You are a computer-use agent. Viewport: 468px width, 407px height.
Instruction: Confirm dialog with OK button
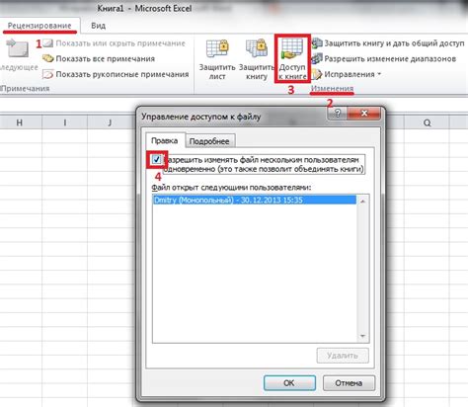click(289, 383)
